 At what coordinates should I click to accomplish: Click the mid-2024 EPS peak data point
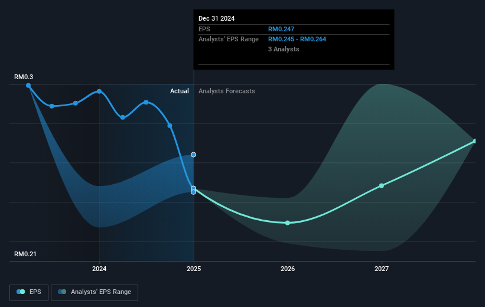pos(146,102)
